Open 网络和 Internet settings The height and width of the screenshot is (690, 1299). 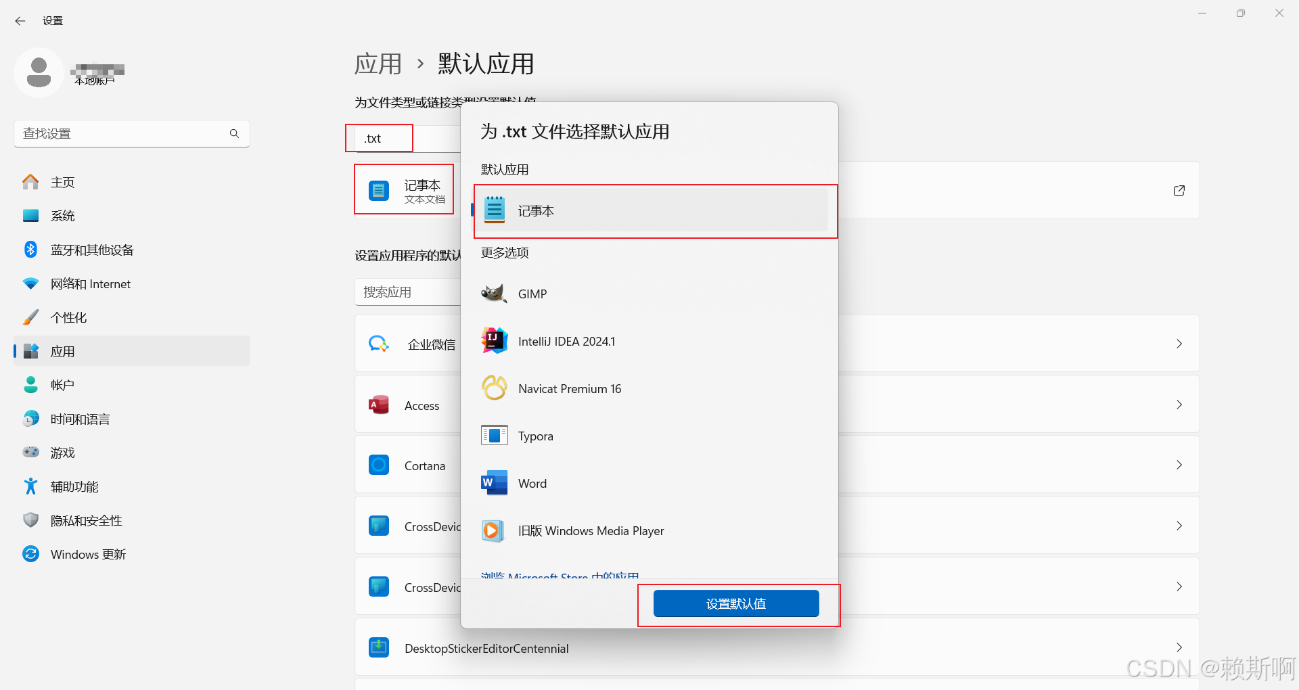(132, 283)
